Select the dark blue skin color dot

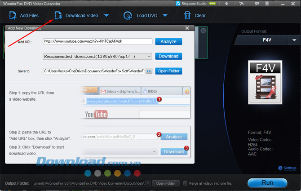(127, 173)
